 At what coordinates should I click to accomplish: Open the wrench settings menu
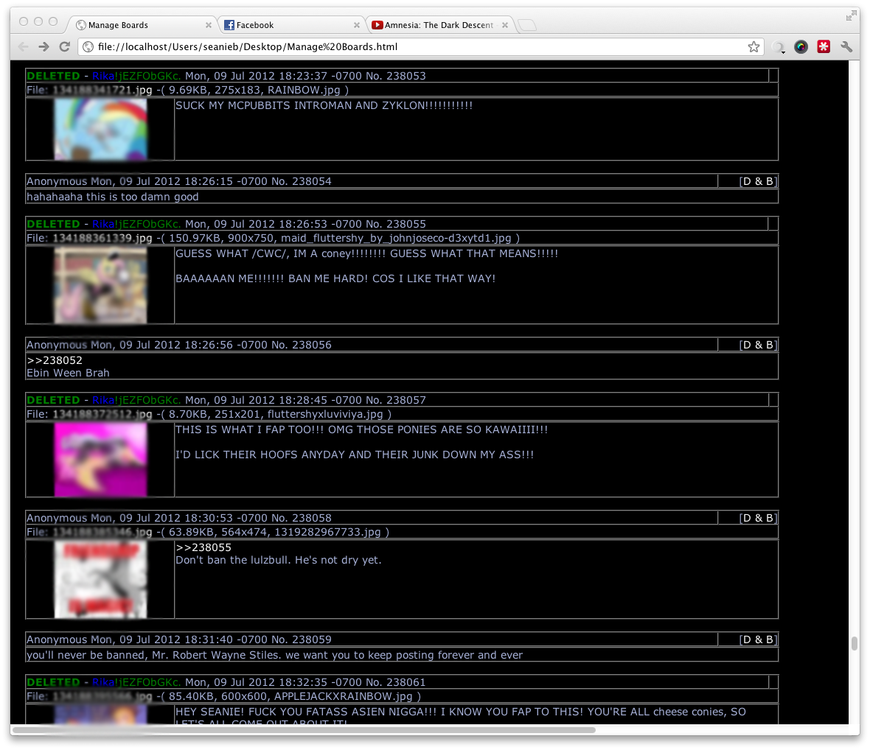846,46
